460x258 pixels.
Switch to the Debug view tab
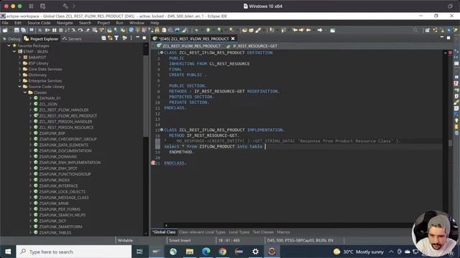(x=11, y=39)
